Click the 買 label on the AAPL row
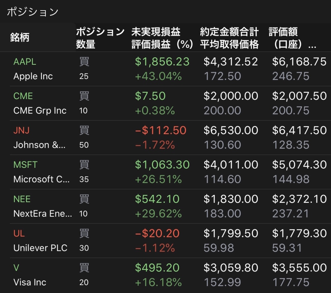The height and width of the screenshot is (293, 331). pos(84,61)
